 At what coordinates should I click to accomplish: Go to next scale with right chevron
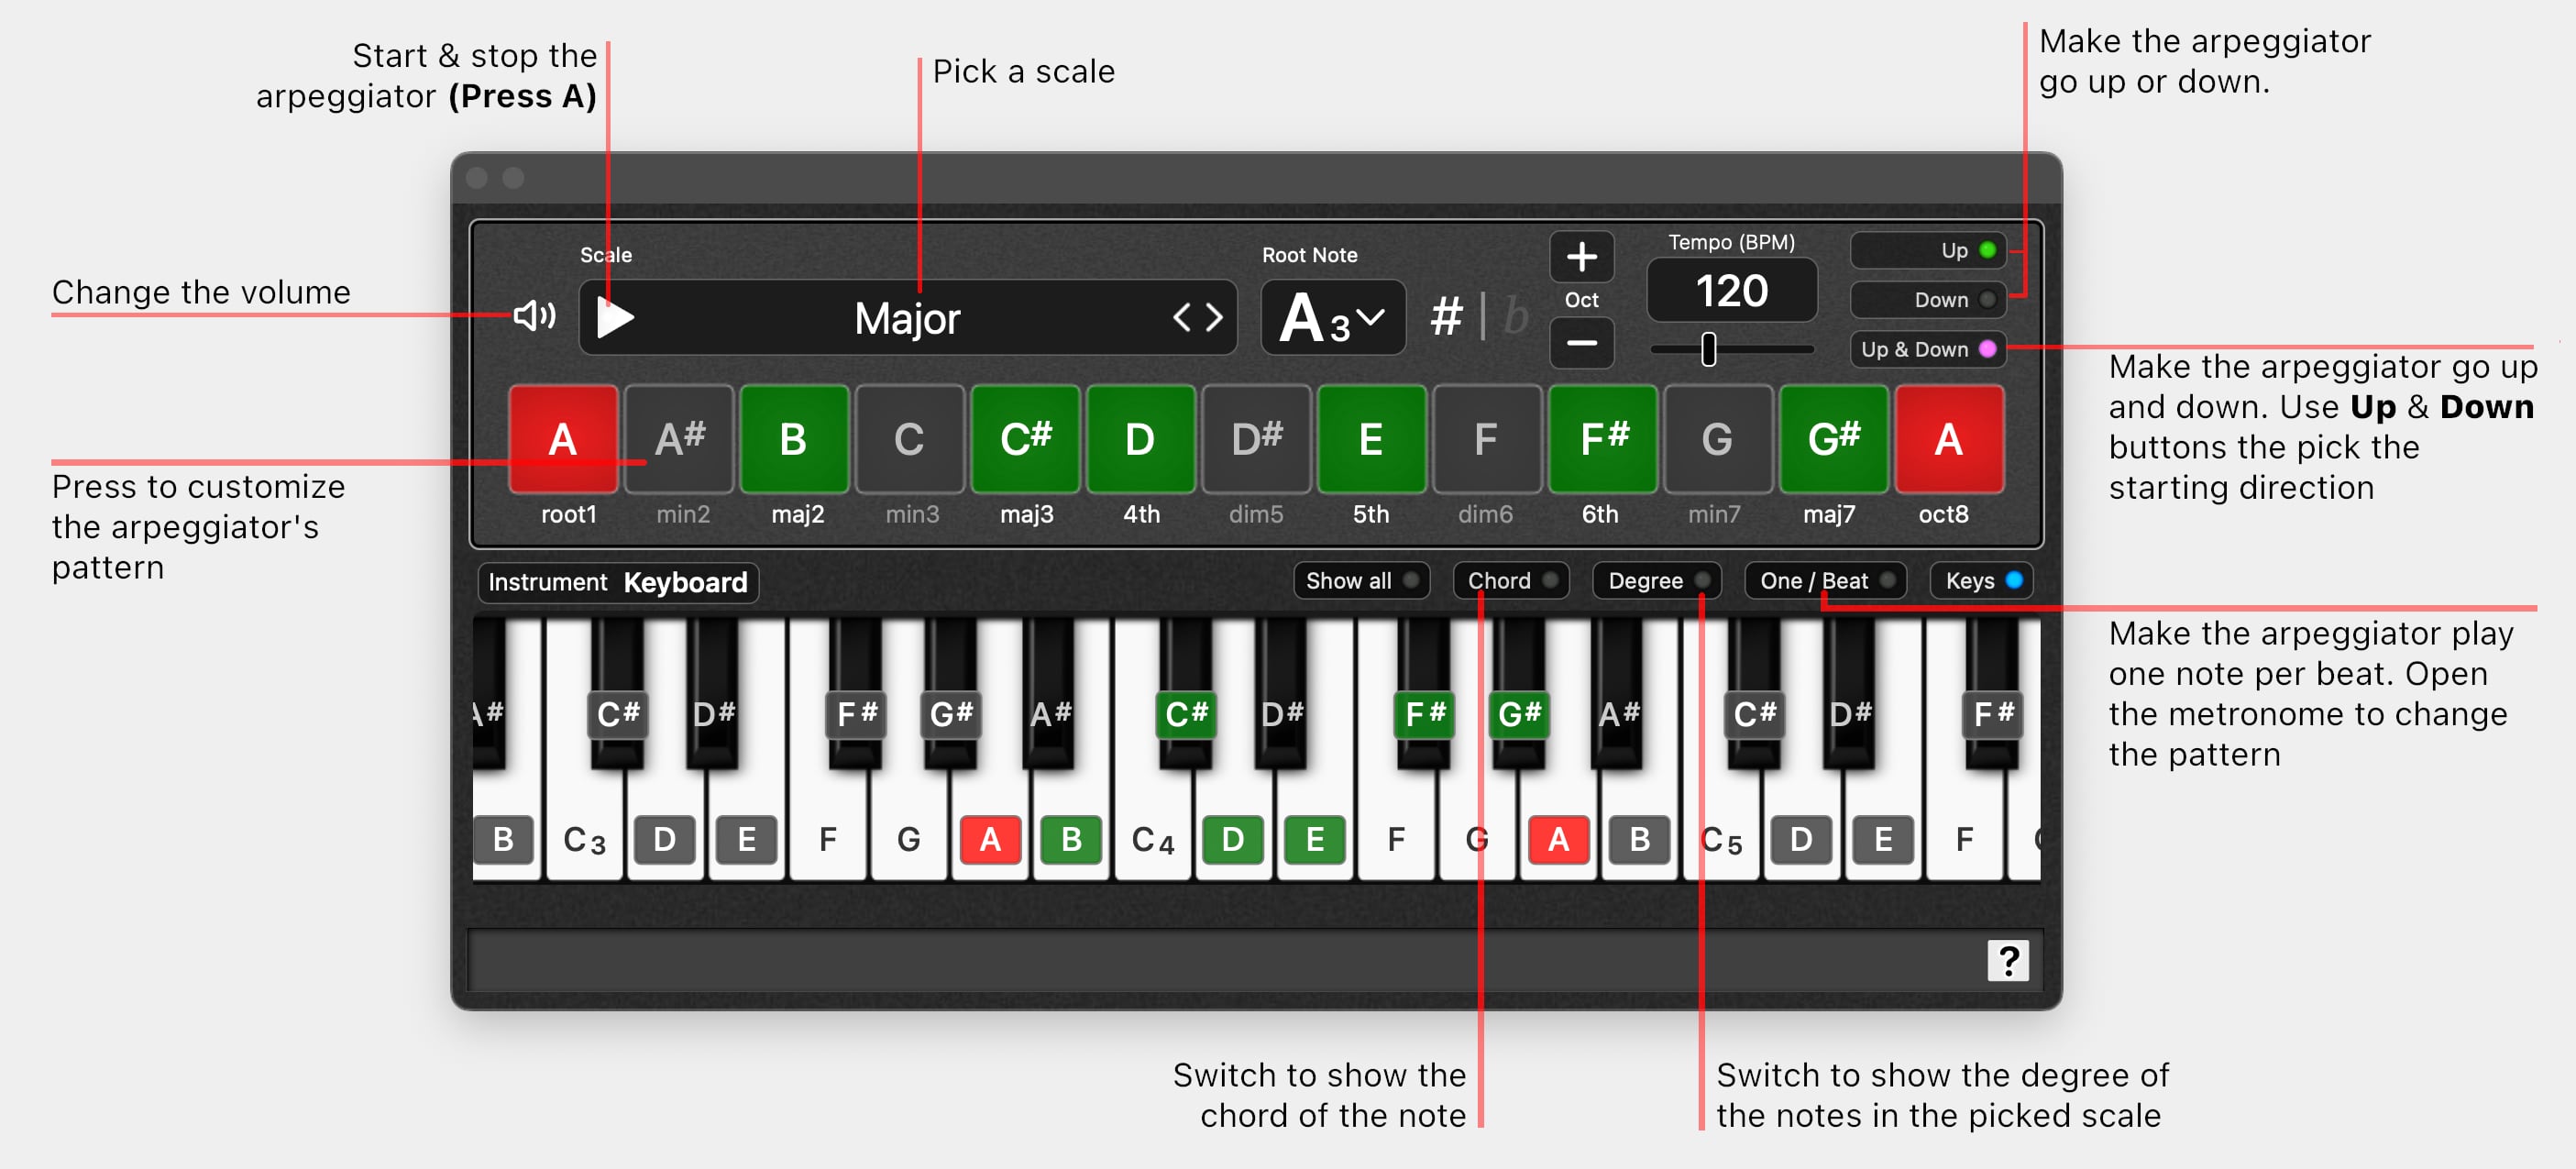tap(1214, 318)
